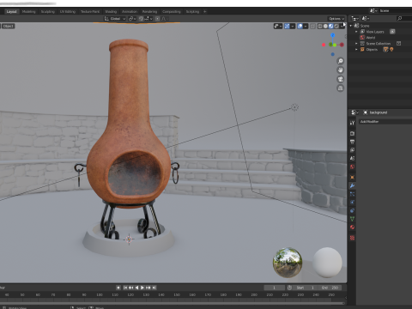Switch to the UV Editing workspace tab
Viewport: 412px width, 309px height.
pos(68,11)
